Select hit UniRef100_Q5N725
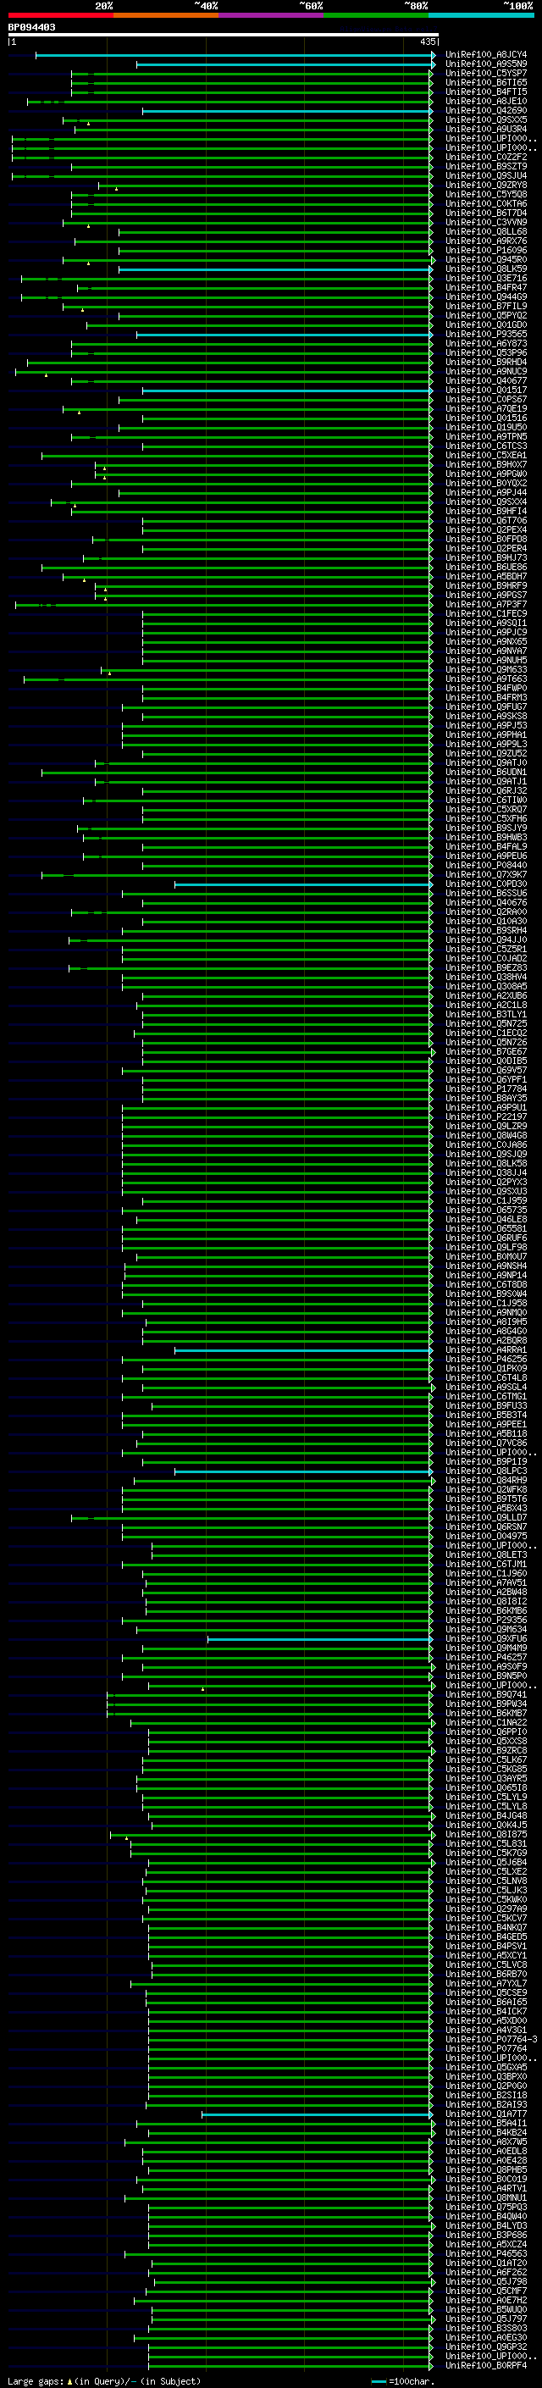This screenshot has height=2388, width=542. pos(486,1024)
